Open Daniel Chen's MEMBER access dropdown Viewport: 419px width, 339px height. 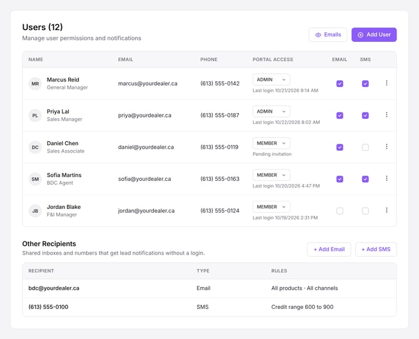pos(271,143)
